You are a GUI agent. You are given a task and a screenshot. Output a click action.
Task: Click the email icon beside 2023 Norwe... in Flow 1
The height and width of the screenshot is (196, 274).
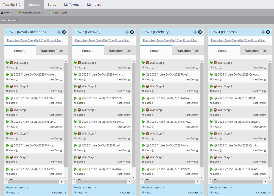[11, 74]
